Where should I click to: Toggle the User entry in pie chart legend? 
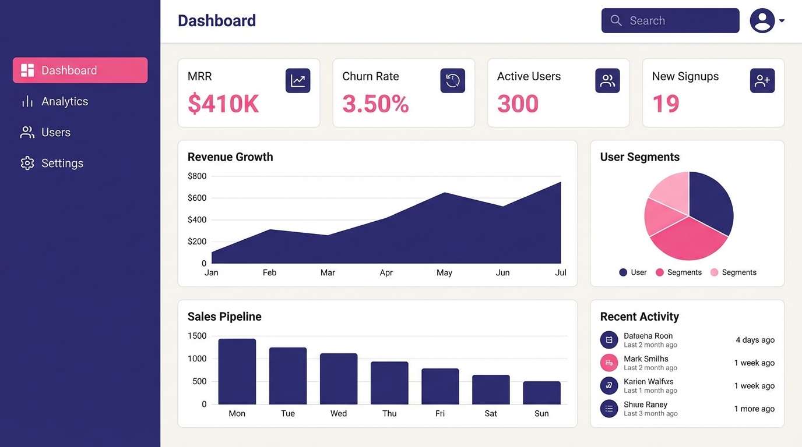tap(632, 272)
